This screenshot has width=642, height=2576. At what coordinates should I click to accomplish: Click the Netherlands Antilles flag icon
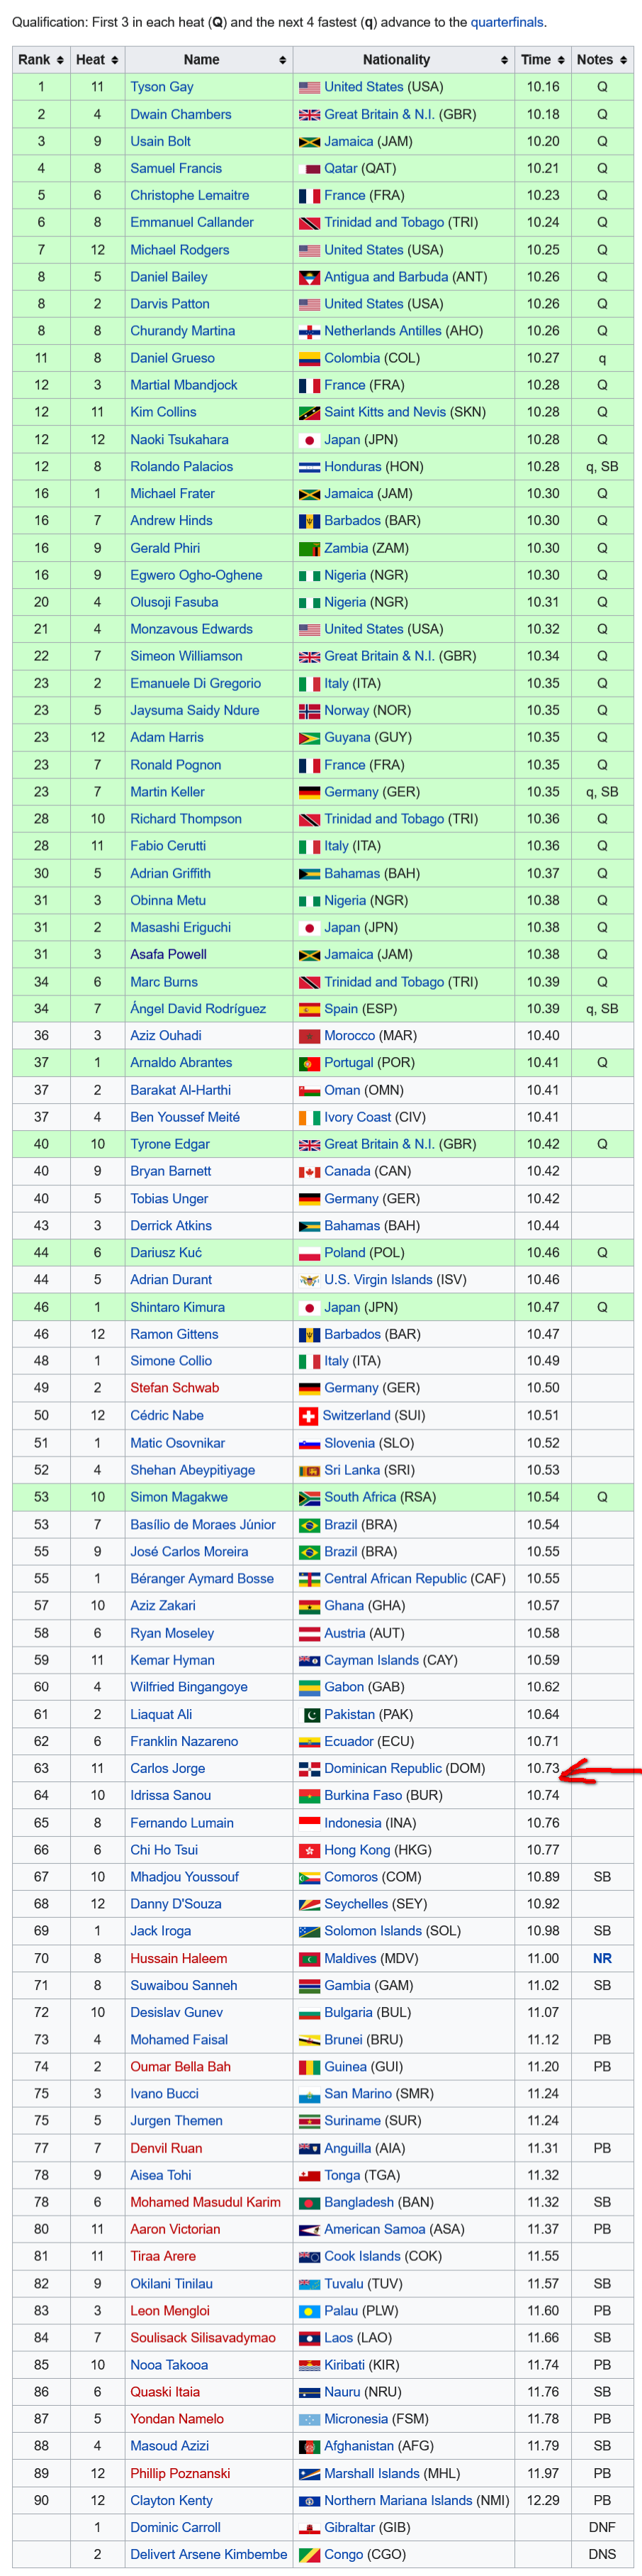pos(310,331)
